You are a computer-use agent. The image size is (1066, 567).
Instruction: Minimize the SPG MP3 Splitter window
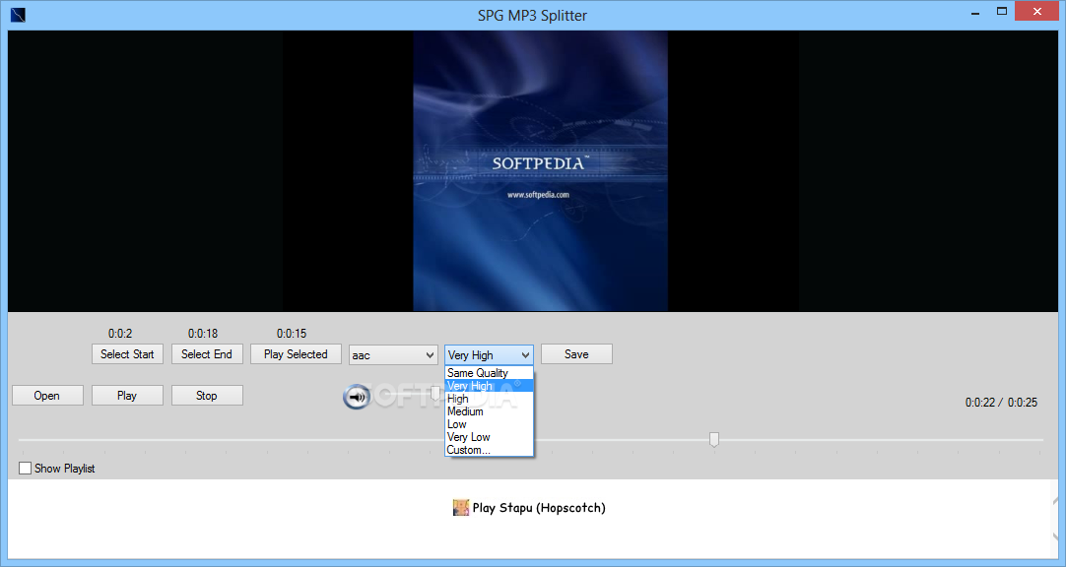point(975,12)
